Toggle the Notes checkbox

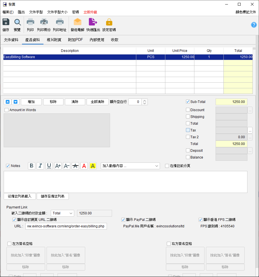[8, 166]
